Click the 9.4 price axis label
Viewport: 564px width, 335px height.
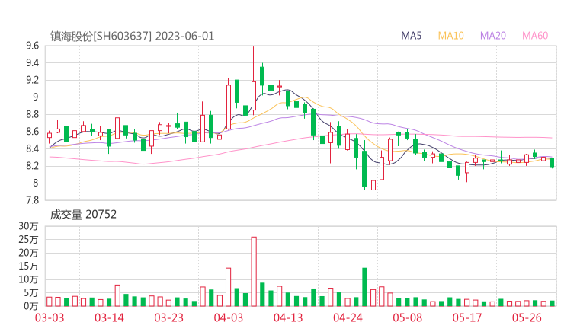point(32,63)
